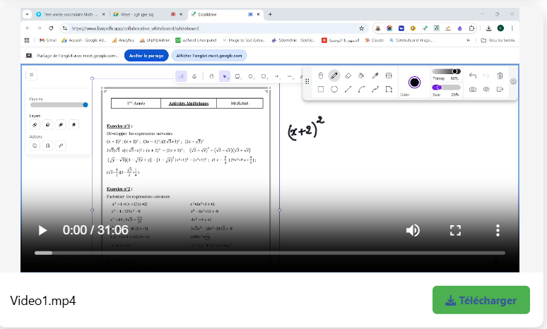Screen dimensions: 547x329
Task: Mute the video volume
Action: (x=413, y=230)
